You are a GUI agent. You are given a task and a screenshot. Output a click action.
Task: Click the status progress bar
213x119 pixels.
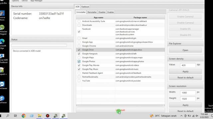(39, 46)
